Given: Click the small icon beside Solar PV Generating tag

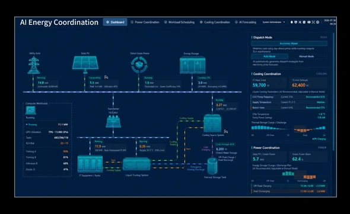Looking at the screenshot, I should (106, 77).
